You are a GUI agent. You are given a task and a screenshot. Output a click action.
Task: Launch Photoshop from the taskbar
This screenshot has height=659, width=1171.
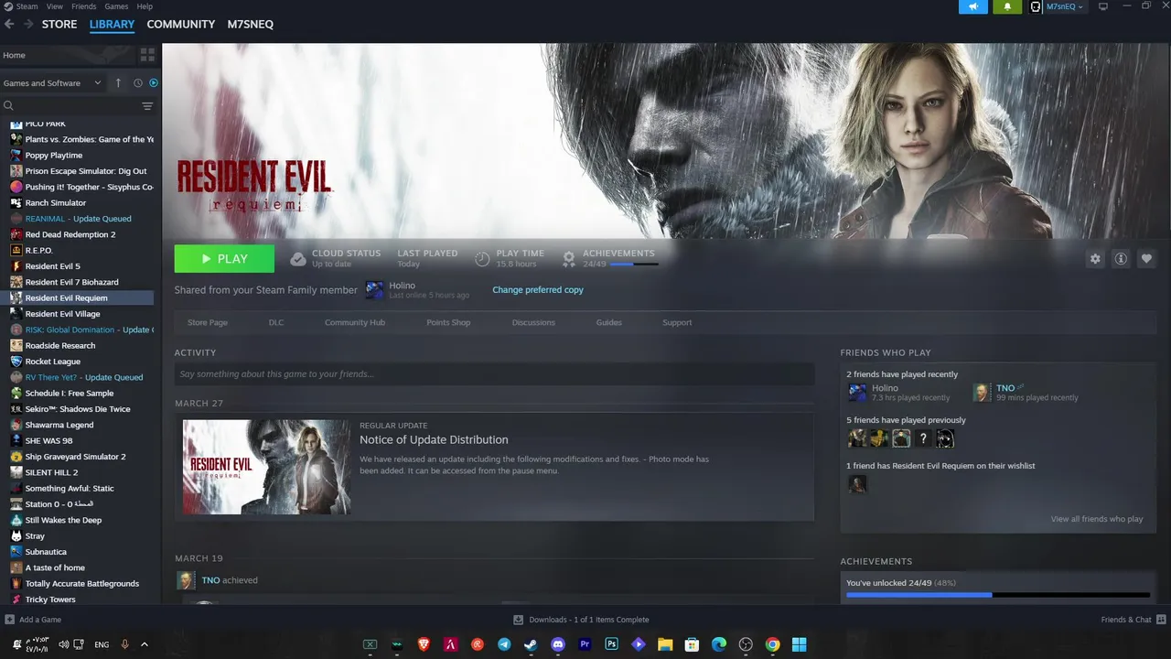point(611,644)
